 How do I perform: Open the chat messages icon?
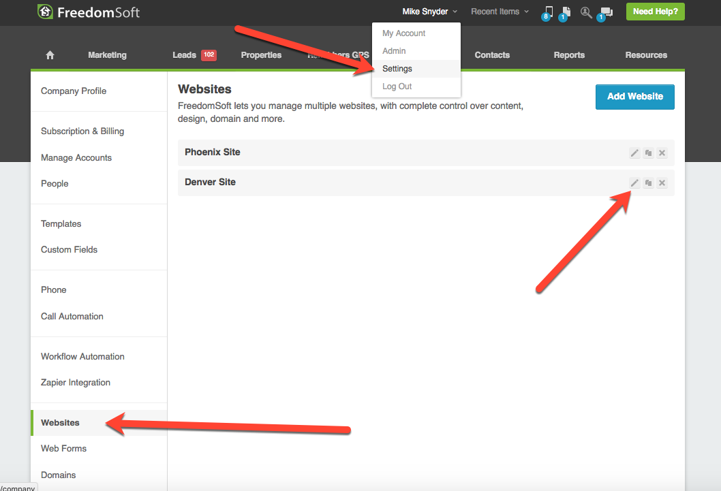pyautogui.click(x=605, y=12)
